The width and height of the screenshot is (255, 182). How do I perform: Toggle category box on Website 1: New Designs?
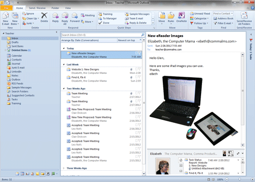point(136,69)
